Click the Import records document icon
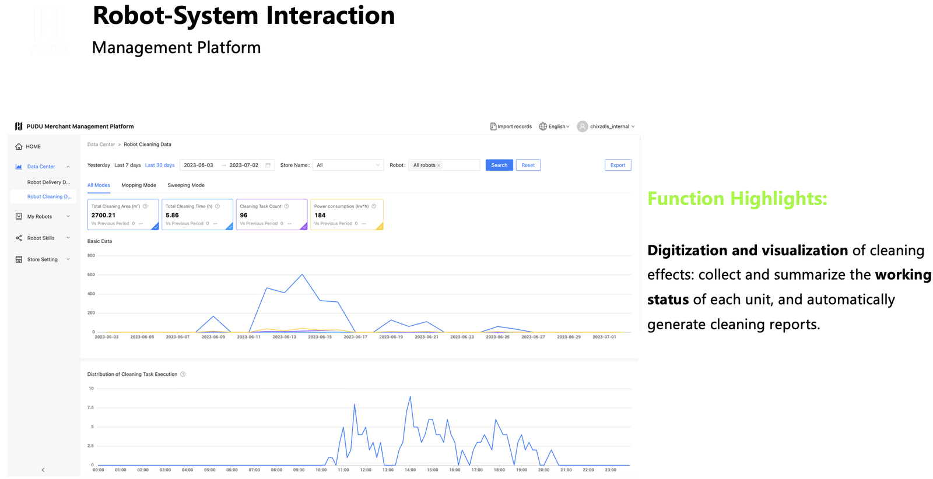This screenshot has height=479, width=933. point(493,126)
